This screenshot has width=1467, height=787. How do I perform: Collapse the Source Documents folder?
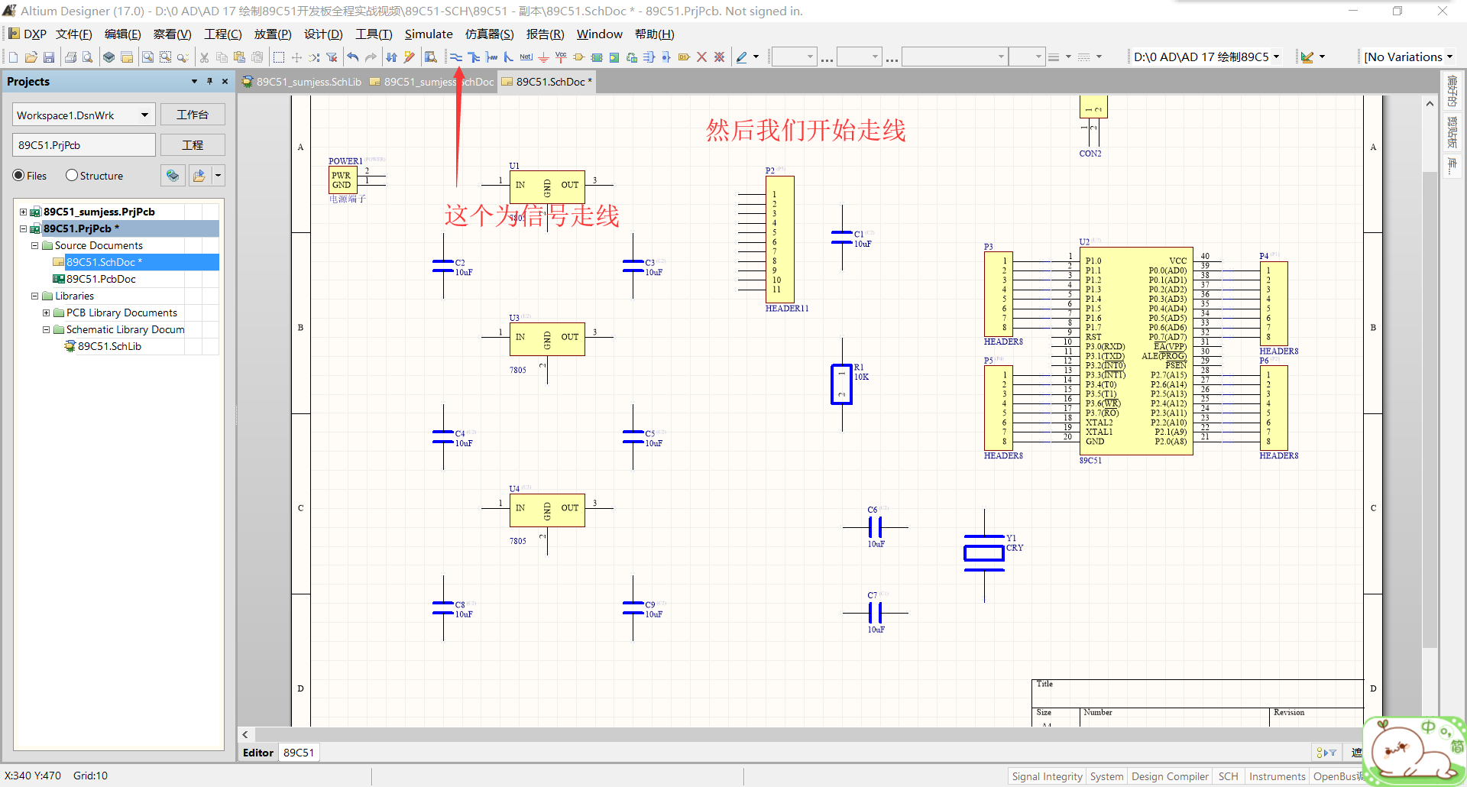tap(34, 245)
